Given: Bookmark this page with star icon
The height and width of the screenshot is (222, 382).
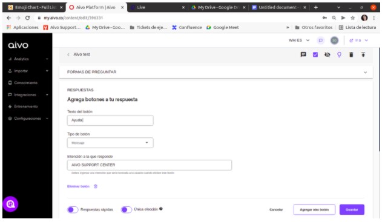Looking at the screenshot, I should pyautogui.click(x=352, y=18).
